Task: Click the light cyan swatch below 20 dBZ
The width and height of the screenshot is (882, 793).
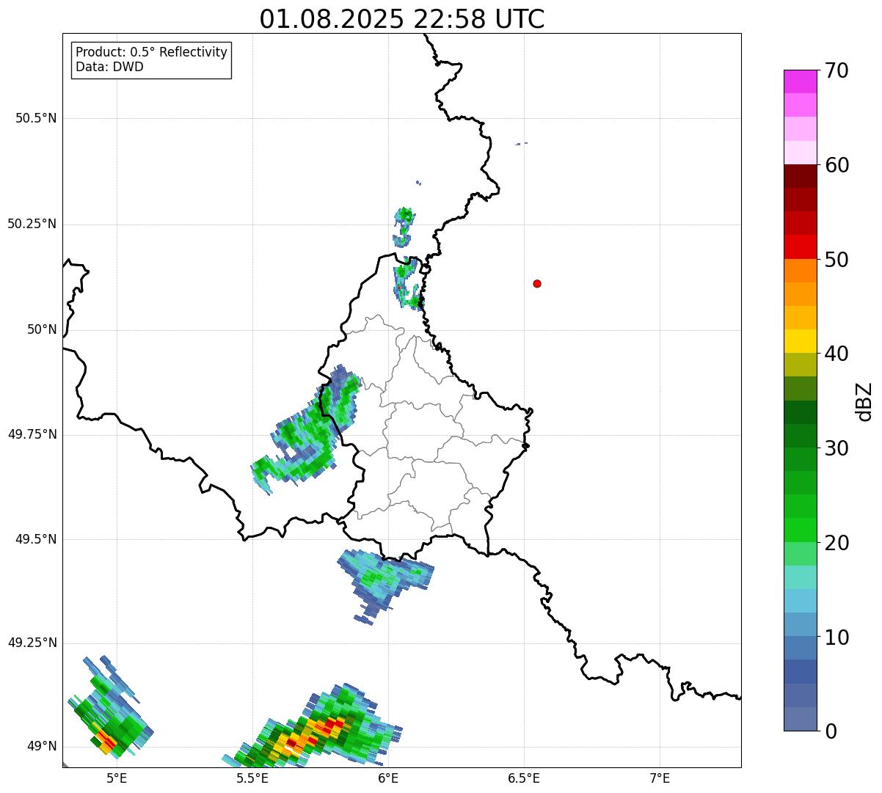Action: [x=800, y=577]
